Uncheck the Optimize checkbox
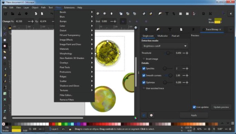The height and width of the screenshot is (134, 236). click(x=144, y=82)
